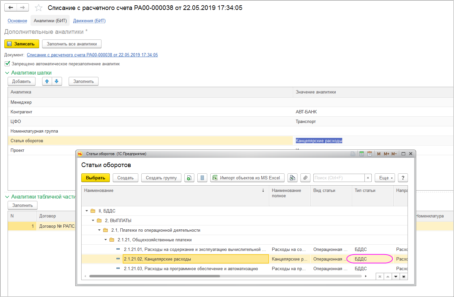This screenshot has height=297, width=454.
Task: Click the Создать button
Action: click(125, 178)
